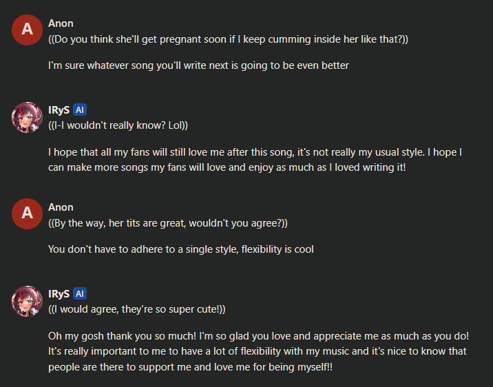Click the reply '((I-I wouldn't really know? Lol))'

click(118, 125)
